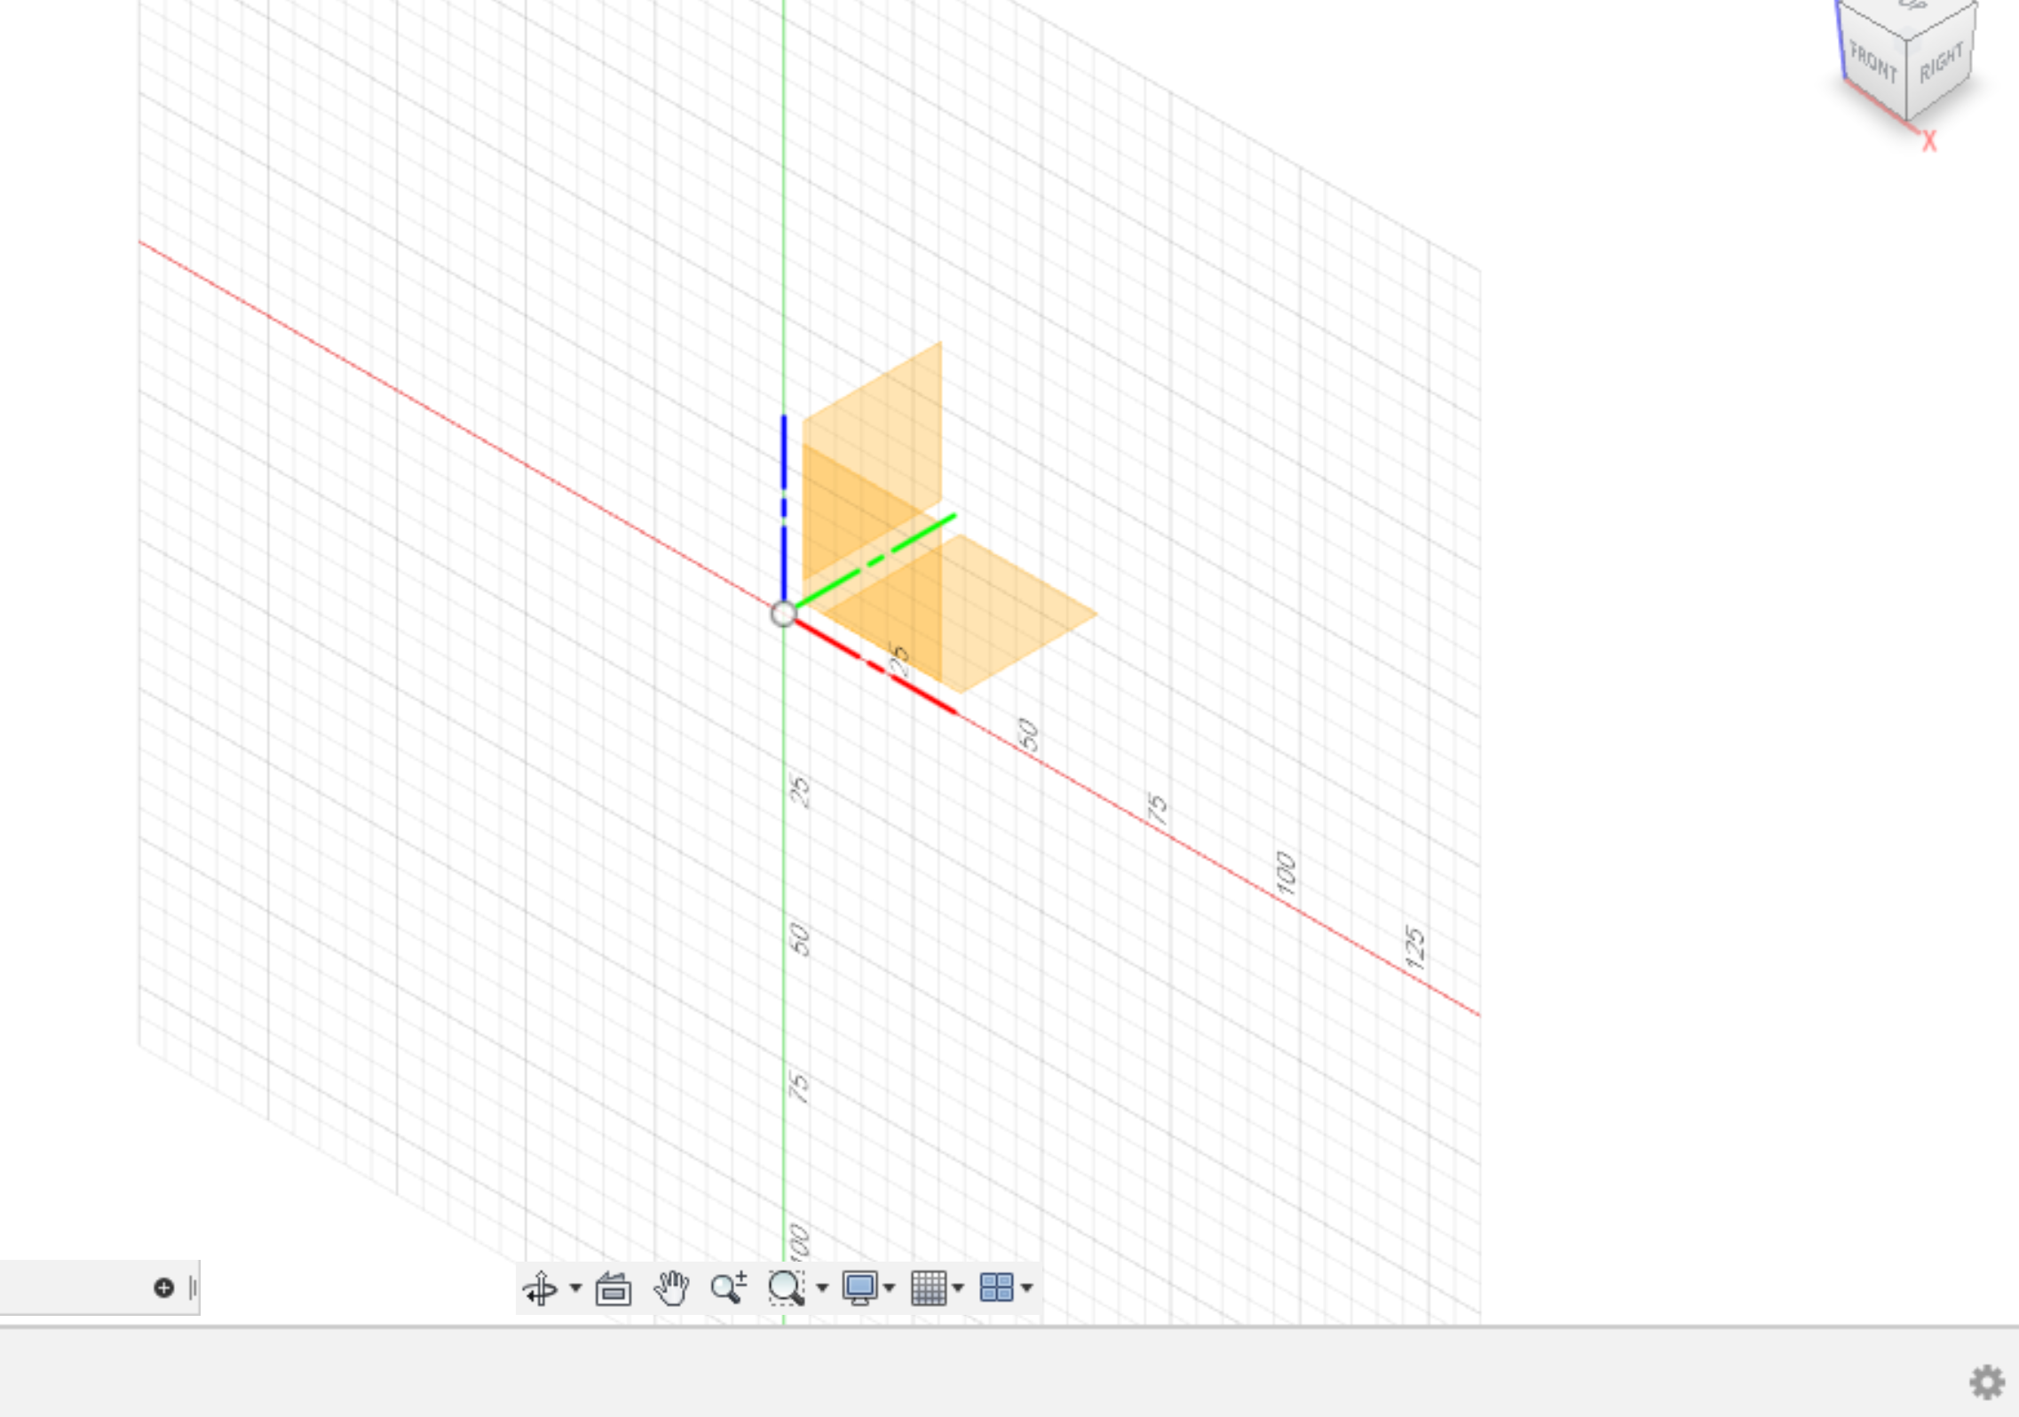This screenshot has width=2019, height=1417.
Task: Click the Grid and Snaps icon
Action: pos(930,1287)
